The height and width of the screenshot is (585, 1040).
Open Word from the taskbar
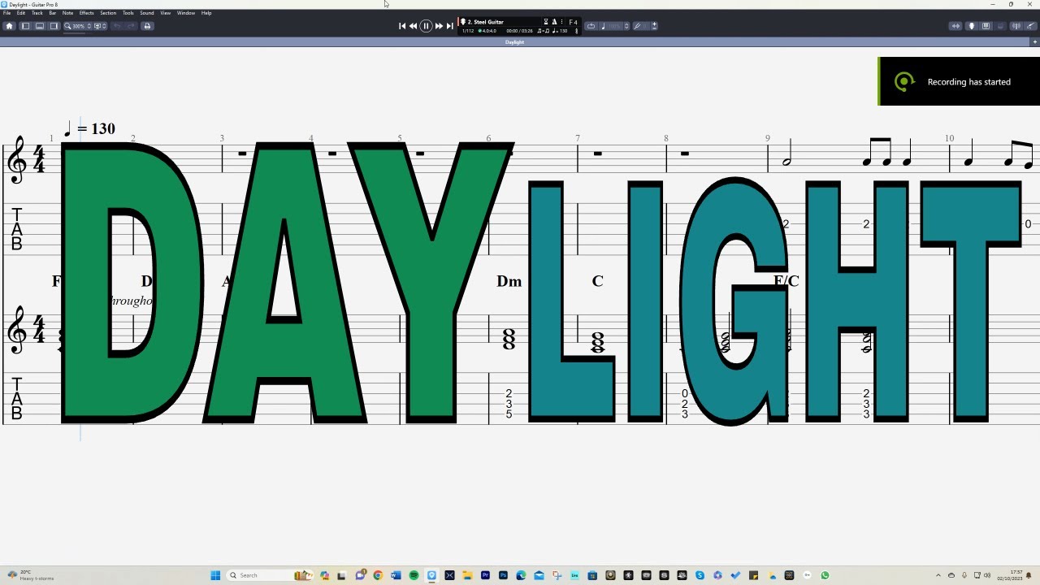(x=396, y=575)
